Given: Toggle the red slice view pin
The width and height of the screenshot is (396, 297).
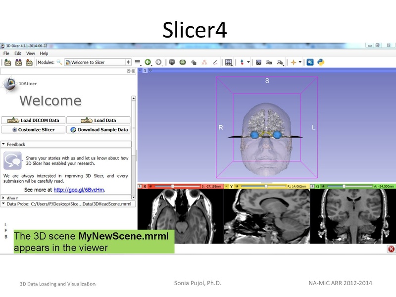Looking at the screenshot, I should click(x=140, y=187).
